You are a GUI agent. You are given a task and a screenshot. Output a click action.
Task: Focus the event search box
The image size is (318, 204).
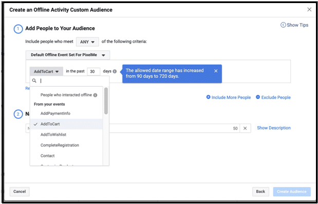click(x=69, y=81)
